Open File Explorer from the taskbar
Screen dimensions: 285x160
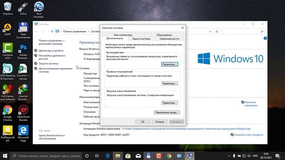point(118,156)
